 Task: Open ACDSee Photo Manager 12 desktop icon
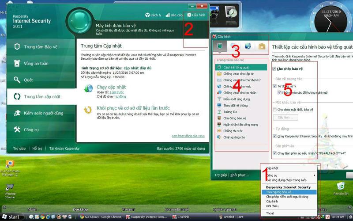click(10, 168)
